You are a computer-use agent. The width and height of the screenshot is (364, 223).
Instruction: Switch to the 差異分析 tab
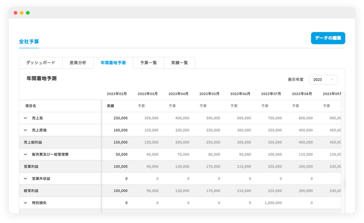(78, 63)
